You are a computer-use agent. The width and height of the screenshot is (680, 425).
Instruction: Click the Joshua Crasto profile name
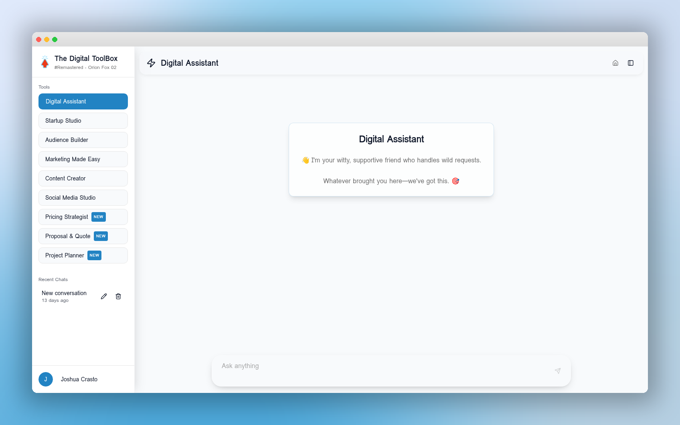click(x=79, y=379)
